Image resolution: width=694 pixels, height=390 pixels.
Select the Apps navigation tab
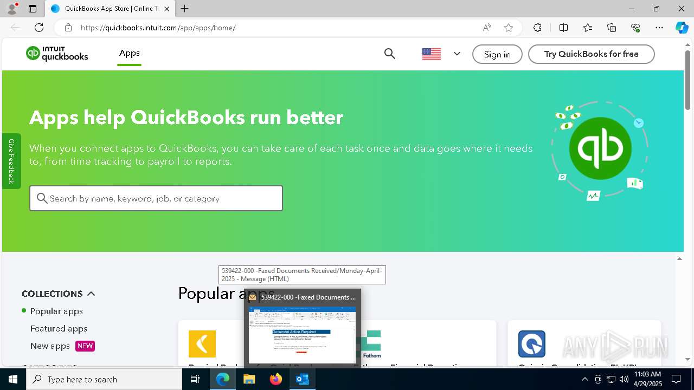point(130,53)
